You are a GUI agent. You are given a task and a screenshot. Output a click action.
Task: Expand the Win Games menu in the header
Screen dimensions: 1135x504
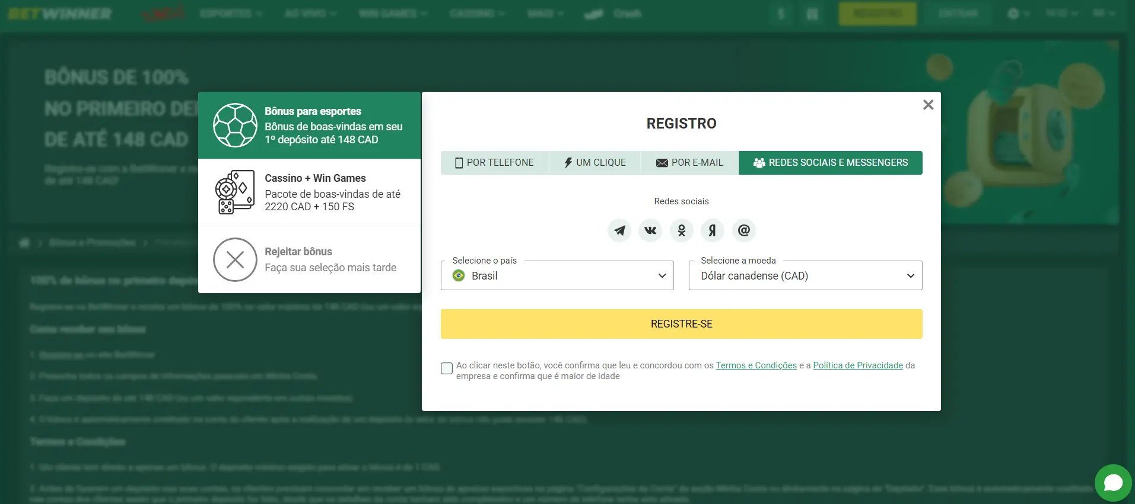tap(393, 14)
